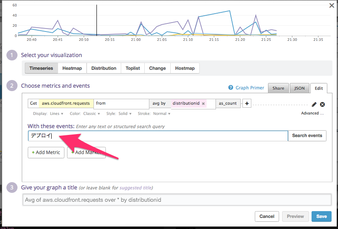Remove the metric query with the X icon
The height and width of the screenshot is (229, 338).
322,104
